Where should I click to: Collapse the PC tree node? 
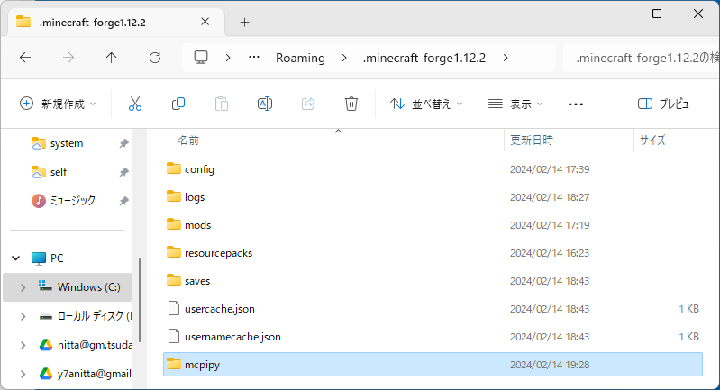pos(15,258)
